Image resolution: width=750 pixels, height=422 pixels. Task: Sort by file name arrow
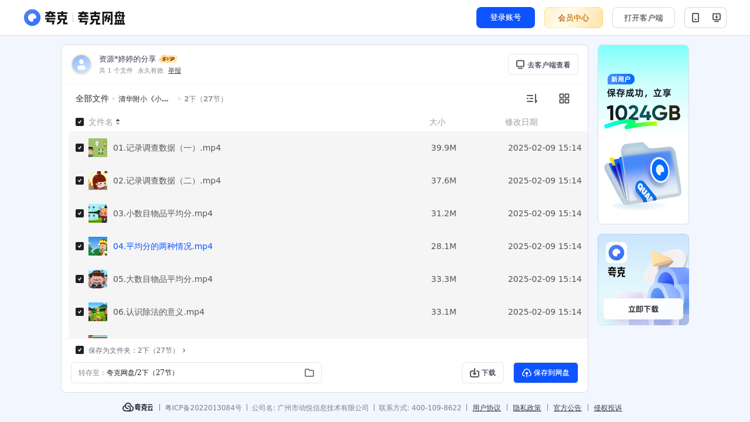(118, 122)
